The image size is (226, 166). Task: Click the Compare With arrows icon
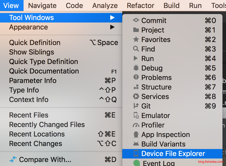[13, 159]
